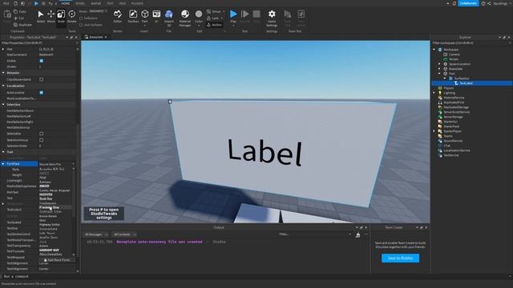Collapse the SurfaceGui tree node
This screenshot has width=513, height=288.
(445, 78)
